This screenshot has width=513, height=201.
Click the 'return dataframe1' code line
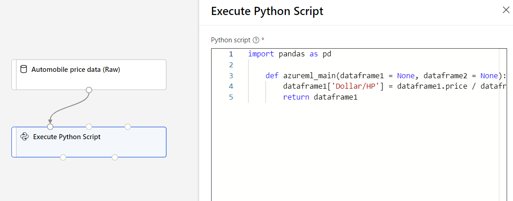pyautogui.click(x=320, y=97)
